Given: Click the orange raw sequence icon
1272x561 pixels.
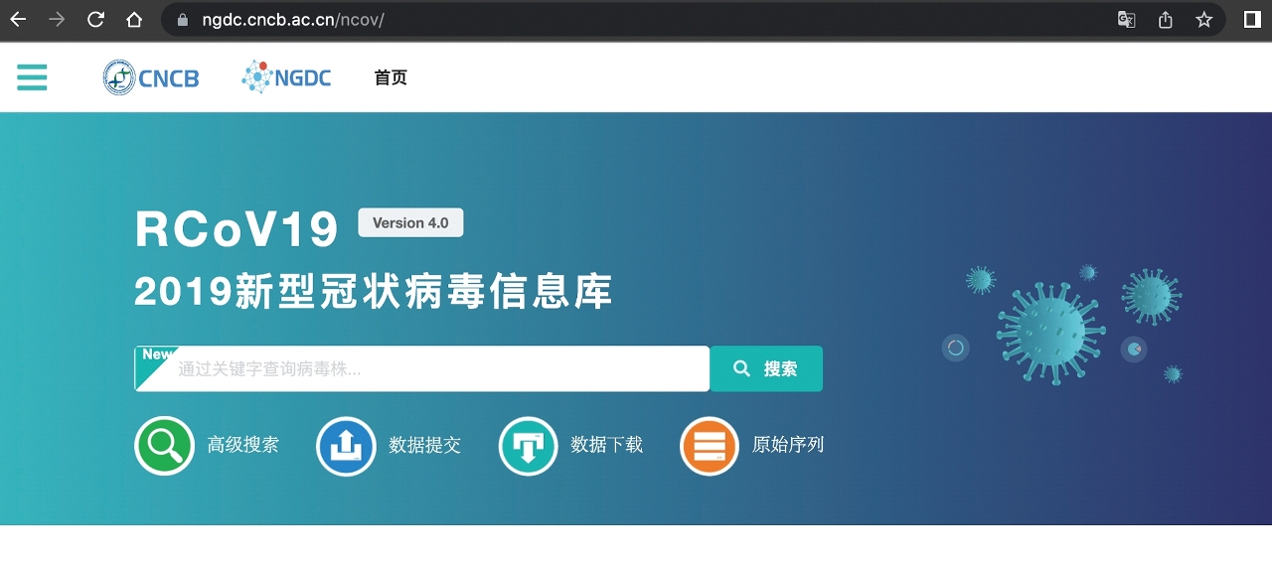Looking at the screenshot, I should click(x=710, y=446).
